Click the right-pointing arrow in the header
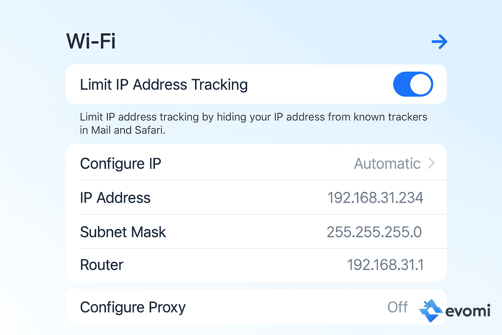 (440, 41)
